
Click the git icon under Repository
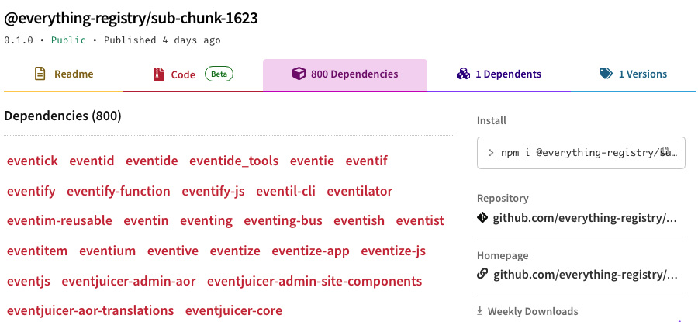click(x=482, y=218)
